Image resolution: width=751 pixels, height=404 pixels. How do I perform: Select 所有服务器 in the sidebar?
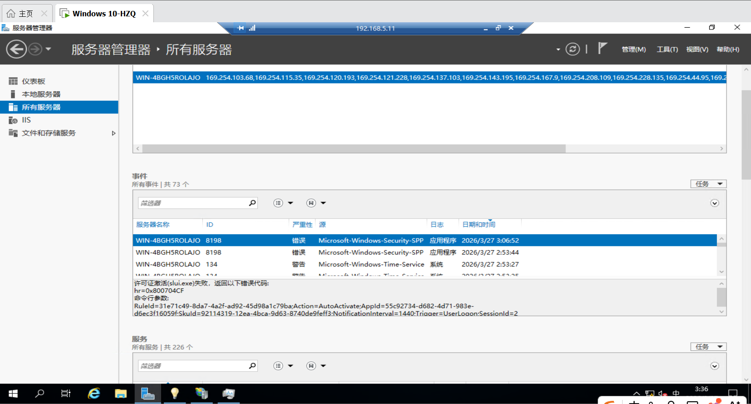[x=59, y=107]
